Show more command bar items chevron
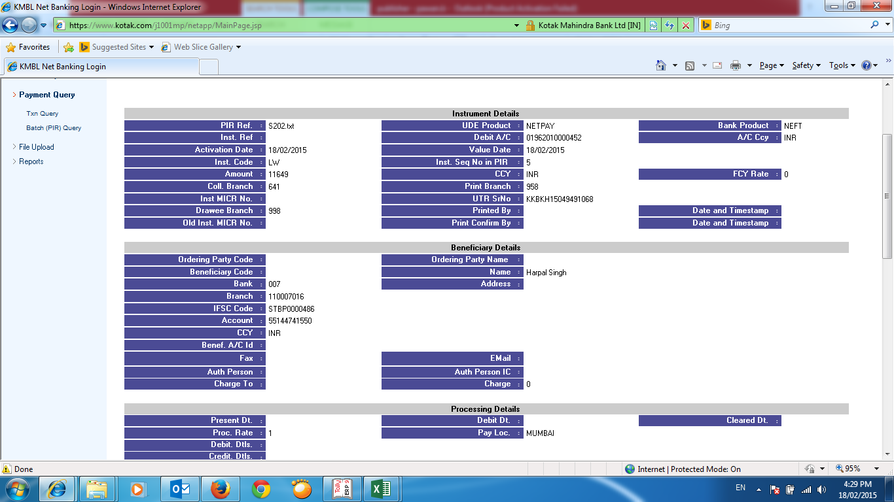Viewport: 894px width, 502px height. point(888,61)
